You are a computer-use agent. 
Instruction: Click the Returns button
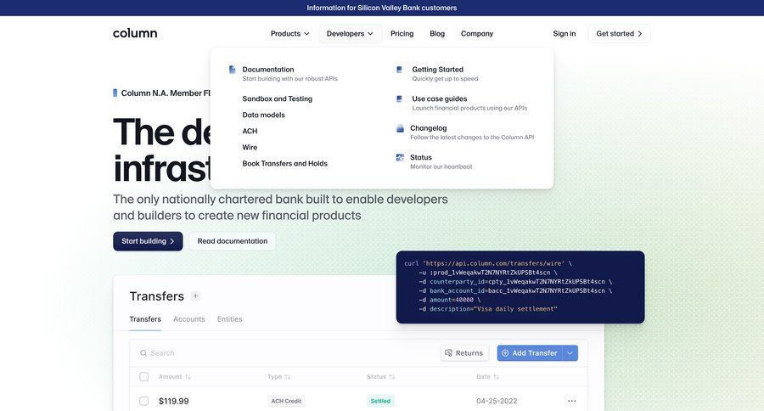click(464, 353)
